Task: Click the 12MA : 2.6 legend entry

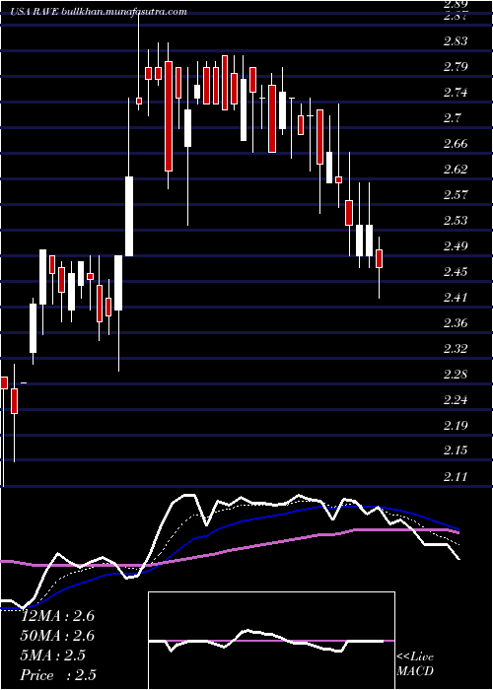Action: coord(57,616)
